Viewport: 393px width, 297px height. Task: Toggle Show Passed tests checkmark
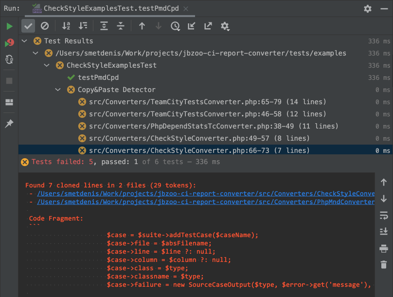tap(28, 26)
